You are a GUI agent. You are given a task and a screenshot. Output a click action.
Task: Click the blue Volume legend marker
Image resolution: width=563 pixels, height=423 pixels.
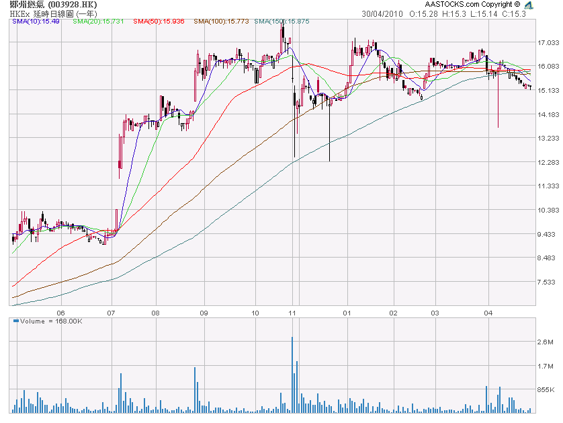click(x=16, y=321)
